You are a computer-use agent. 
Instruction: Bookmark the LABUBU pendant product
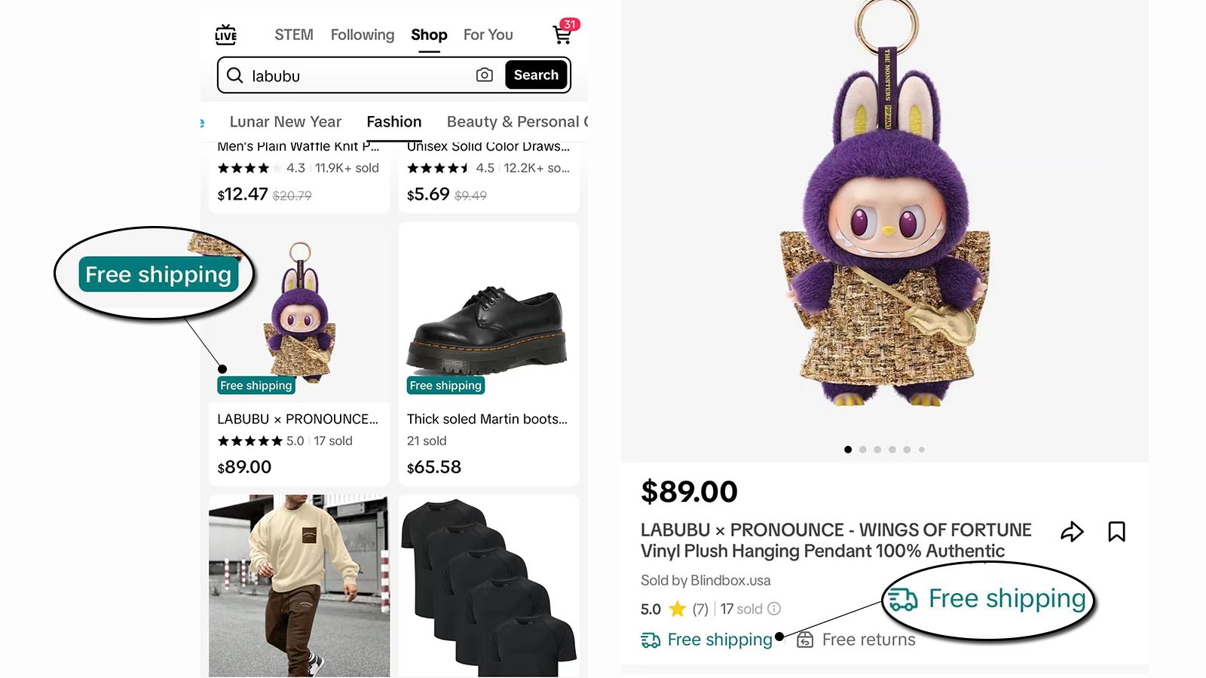[x=1116, y=532]
